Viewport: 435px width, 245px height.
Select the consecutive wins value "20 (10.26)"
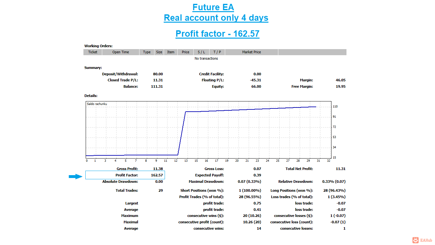pyautogui.click(x=252, y=216)
